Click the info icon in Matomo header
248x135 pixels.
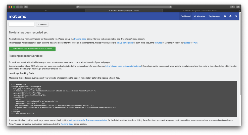point(230,16)
